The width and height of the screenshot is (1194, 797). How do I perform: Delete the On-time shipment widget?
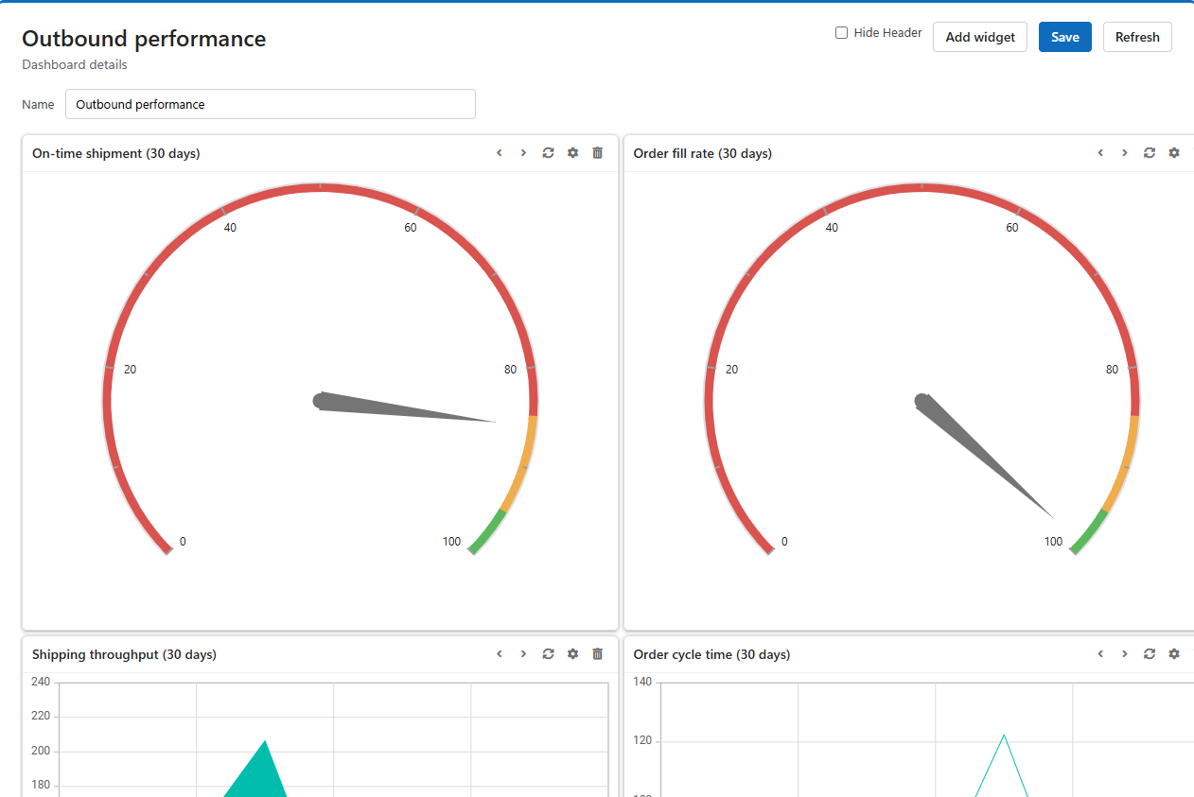coord(597,153)
